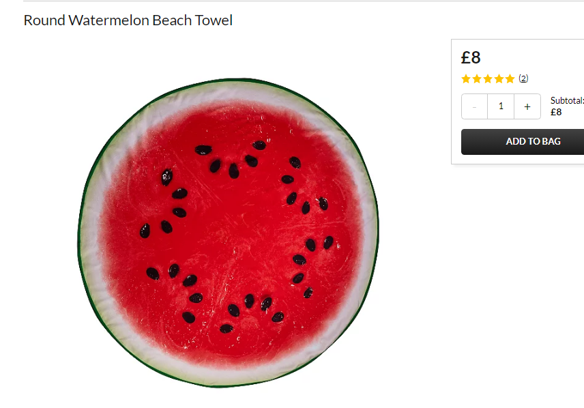Open the watermelon towel product image
This screenshot has width=584, height=408.
(x=228, y=233)
